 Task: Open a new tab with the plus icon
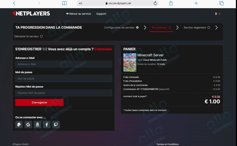pos(196,3)
